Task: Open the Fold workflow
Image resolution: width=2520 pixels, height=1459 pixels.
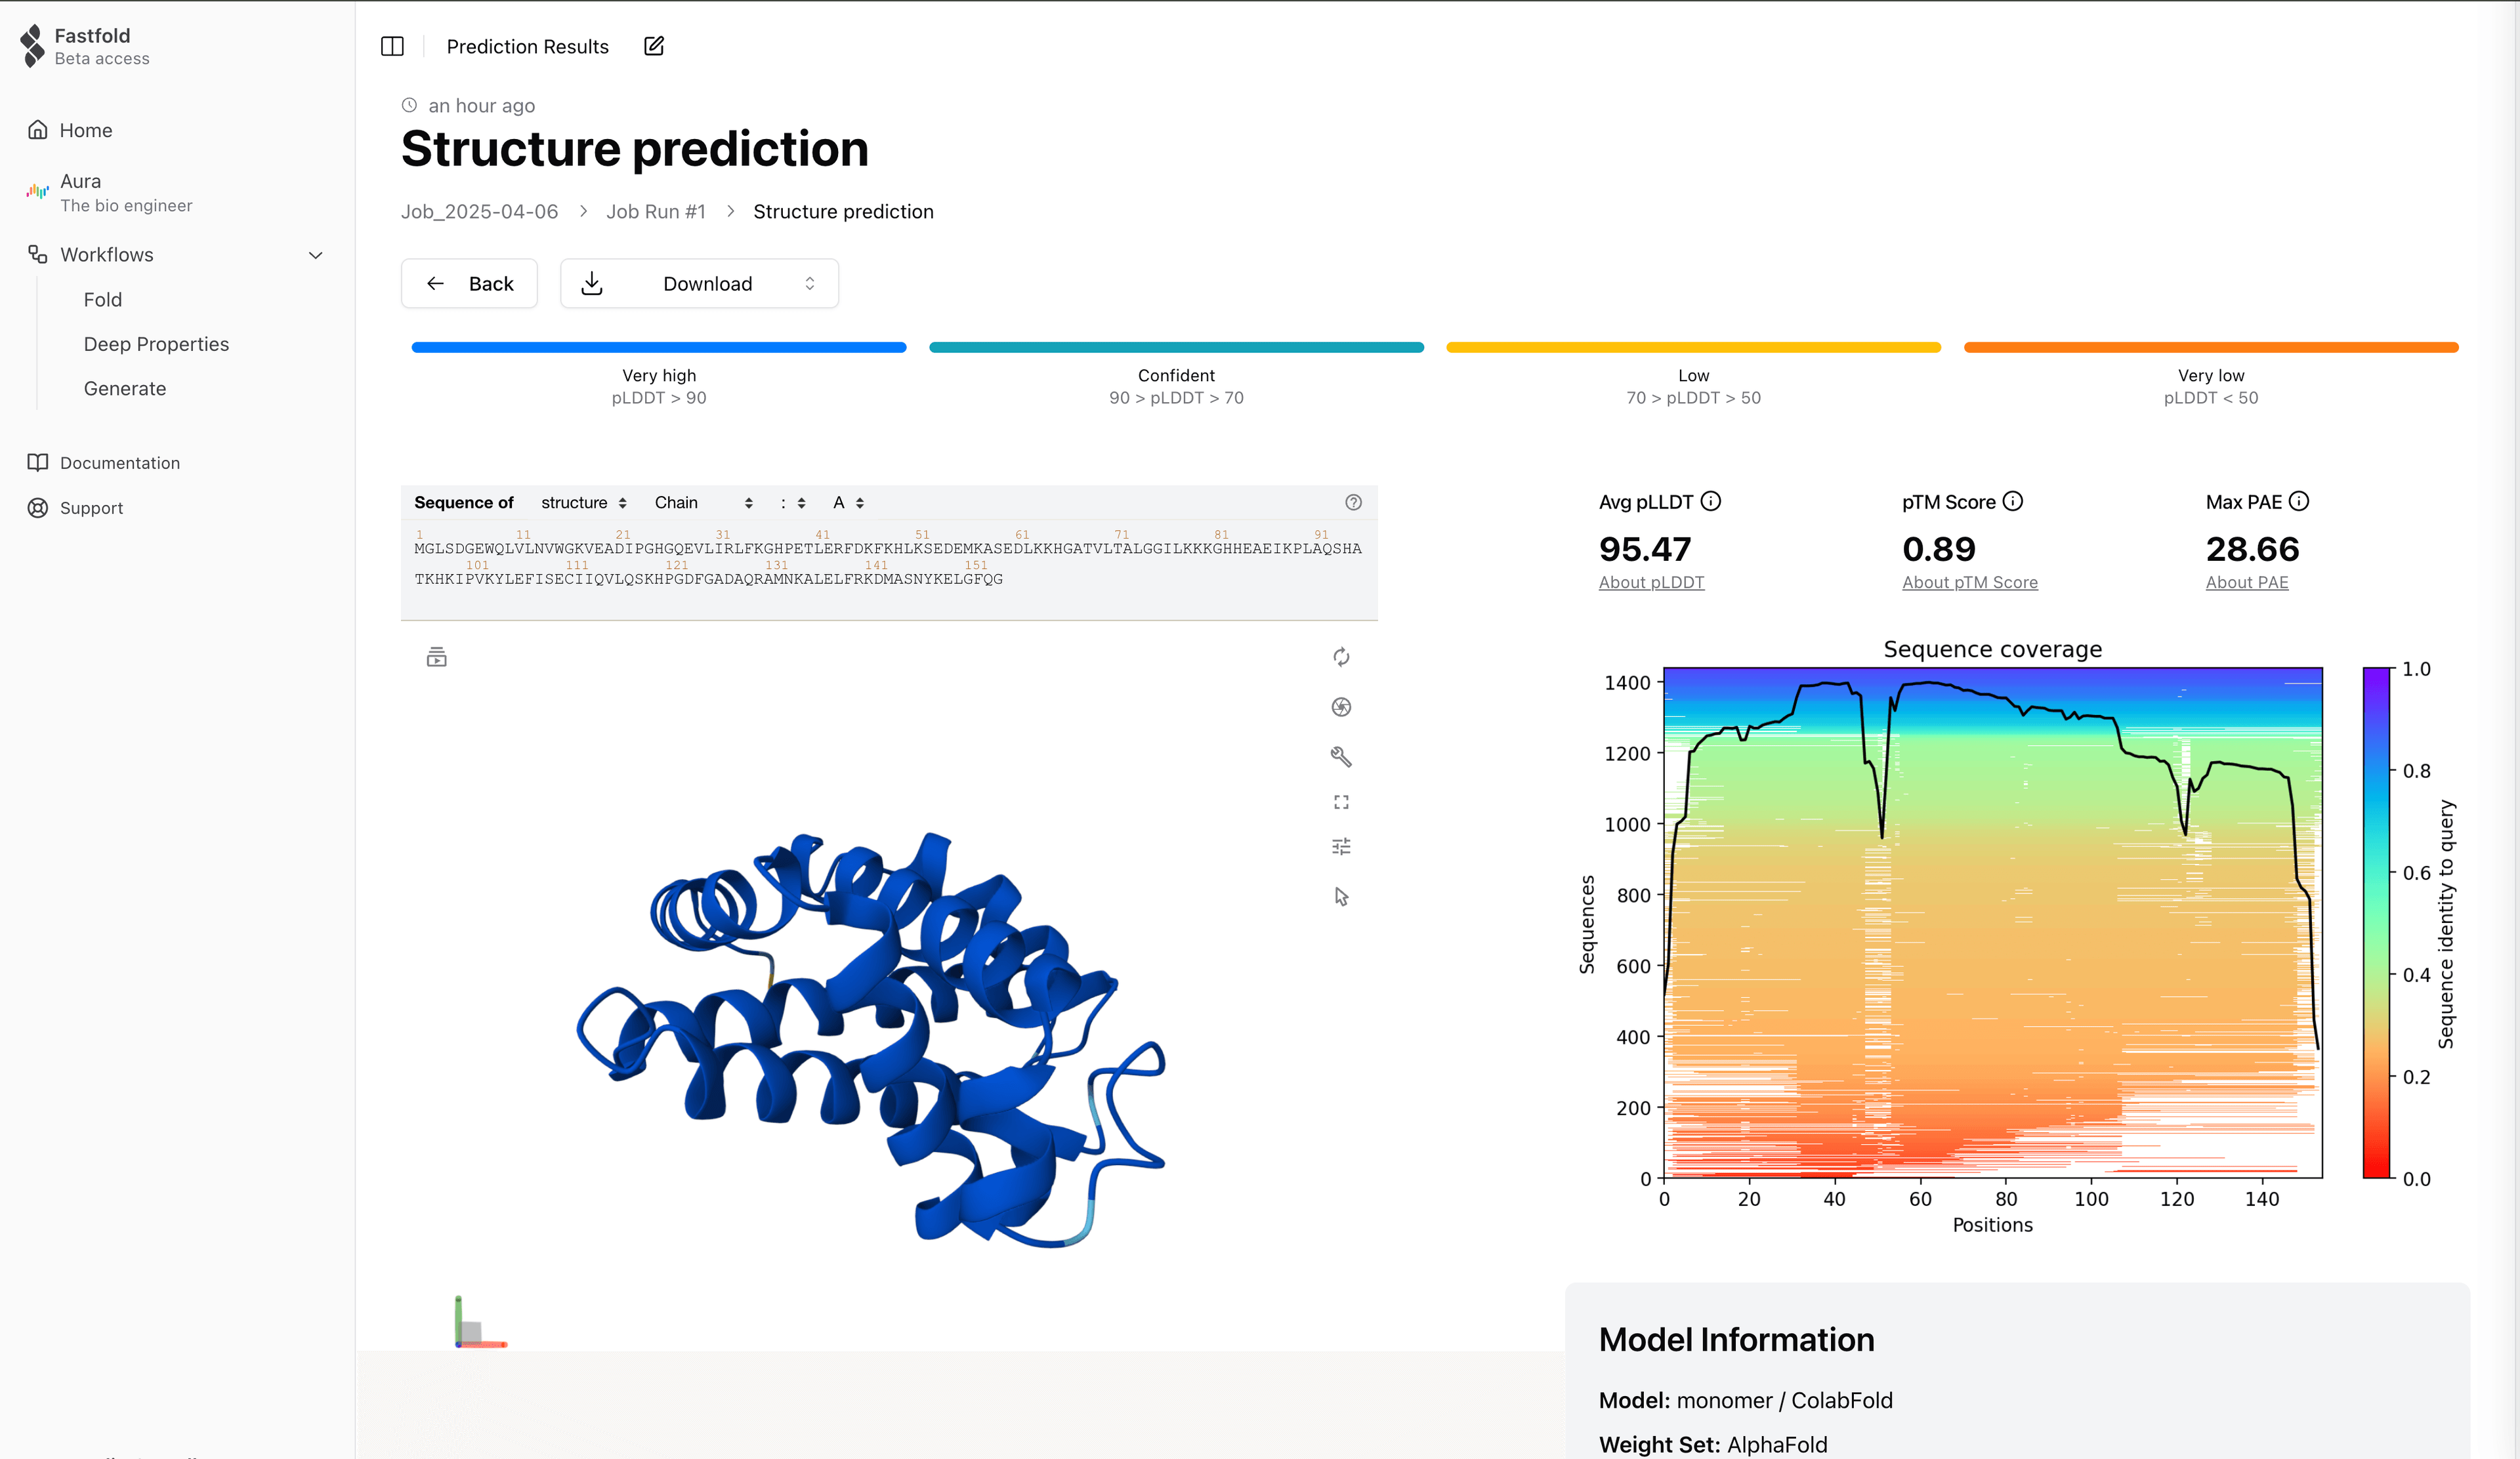Action: [103, 298]
